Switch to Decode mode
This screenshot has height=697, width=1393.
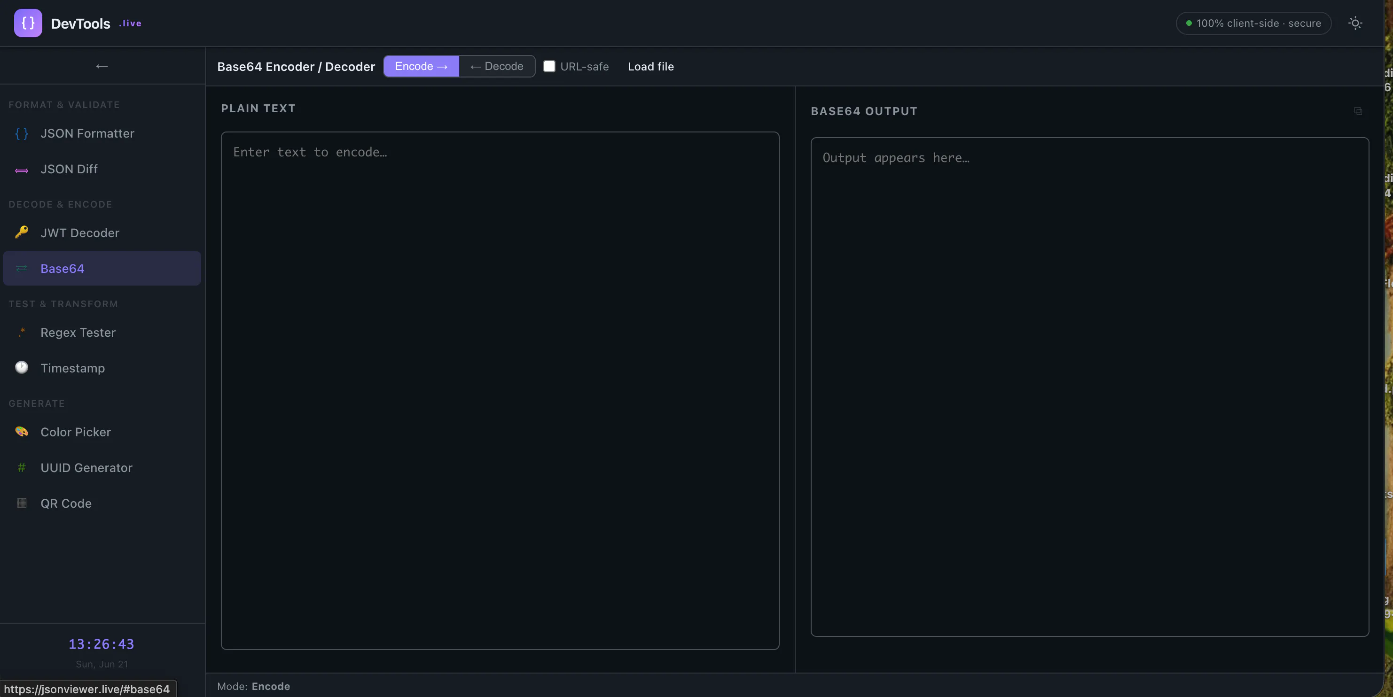click(x=496, y=66)
